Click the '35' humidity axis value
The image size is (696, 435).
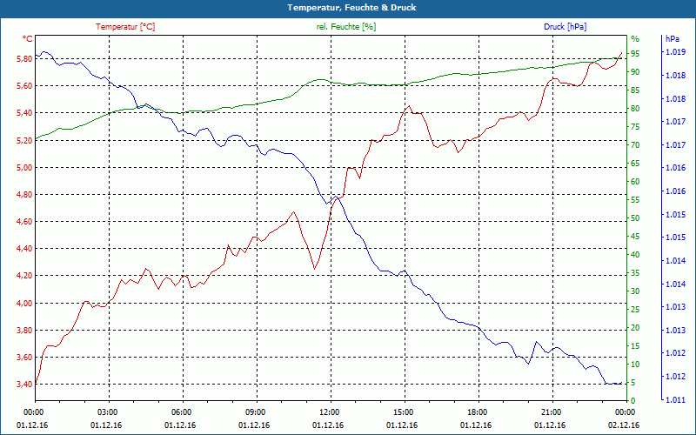(635, 273)
